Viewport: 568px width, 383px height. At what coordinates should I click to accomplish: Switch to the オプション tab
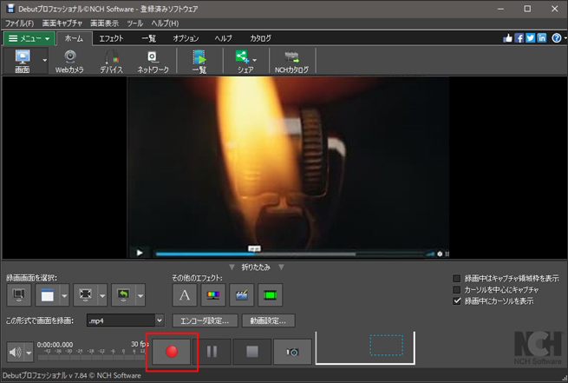pyautogui.click(x=186, y=38)
